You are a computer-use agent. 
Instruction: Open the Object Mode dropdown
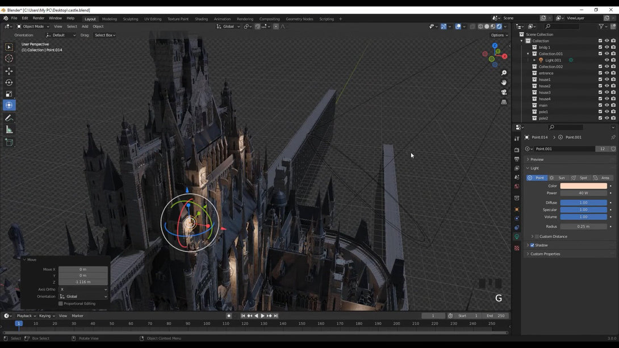[x=33, y=27]
